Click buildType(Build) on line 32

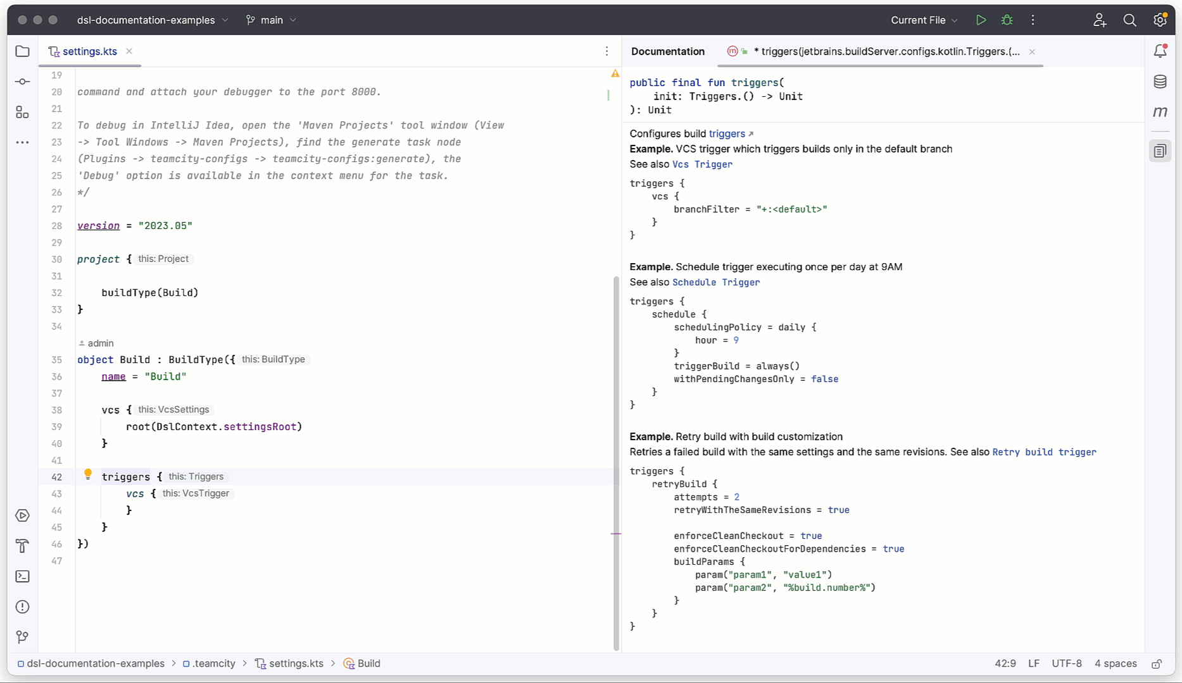150,293
